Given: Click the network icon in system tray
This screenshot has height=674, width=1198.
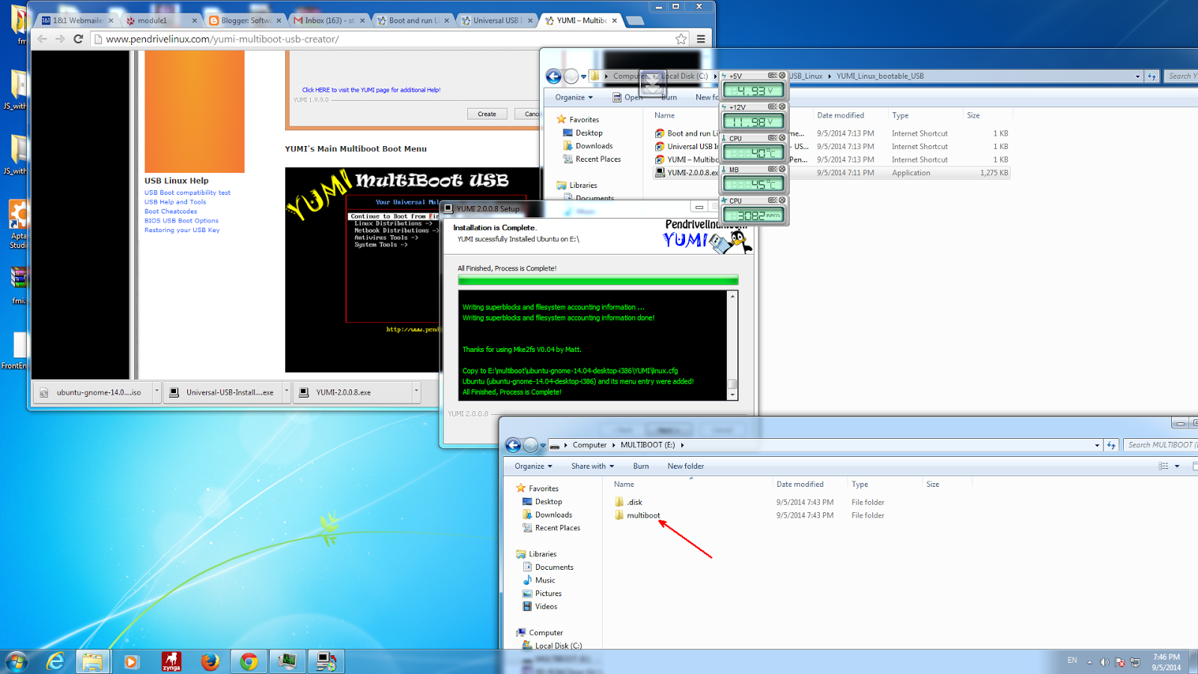Looking at the screenshot, I should click(1135, 662).
